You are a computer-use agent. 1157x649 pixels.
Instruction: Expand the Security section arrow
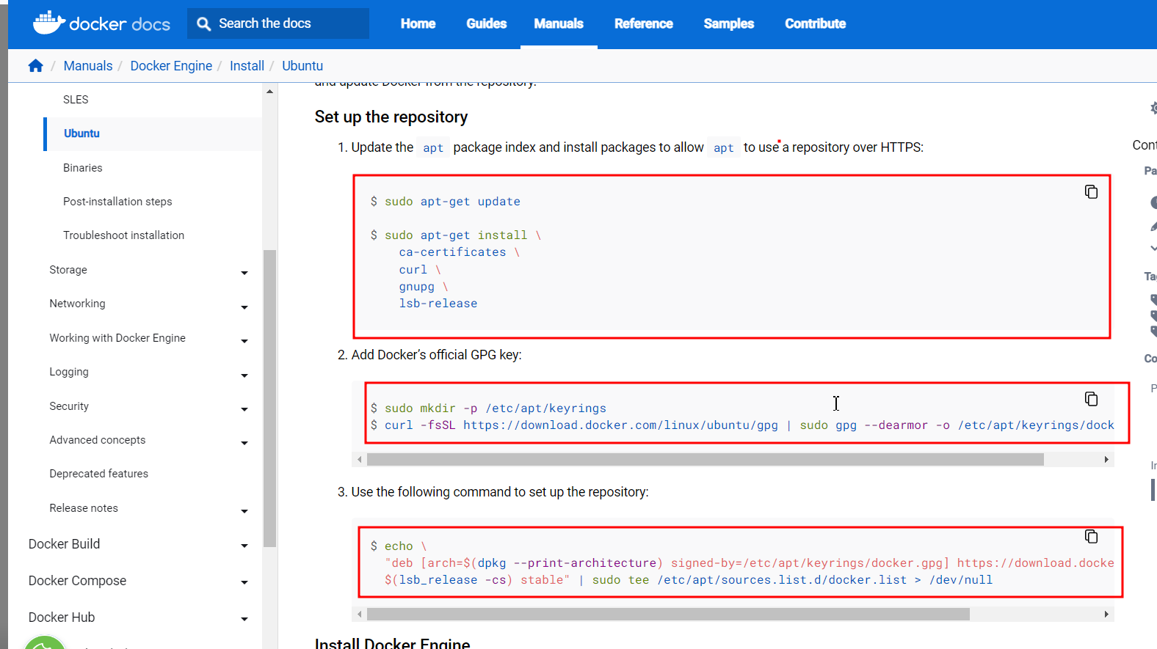[x=244, y=410]
